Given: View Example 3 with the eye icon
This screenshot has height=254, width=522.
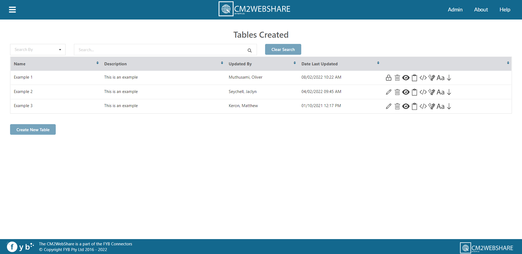Looking at the screenshot, I should point(406,106).
